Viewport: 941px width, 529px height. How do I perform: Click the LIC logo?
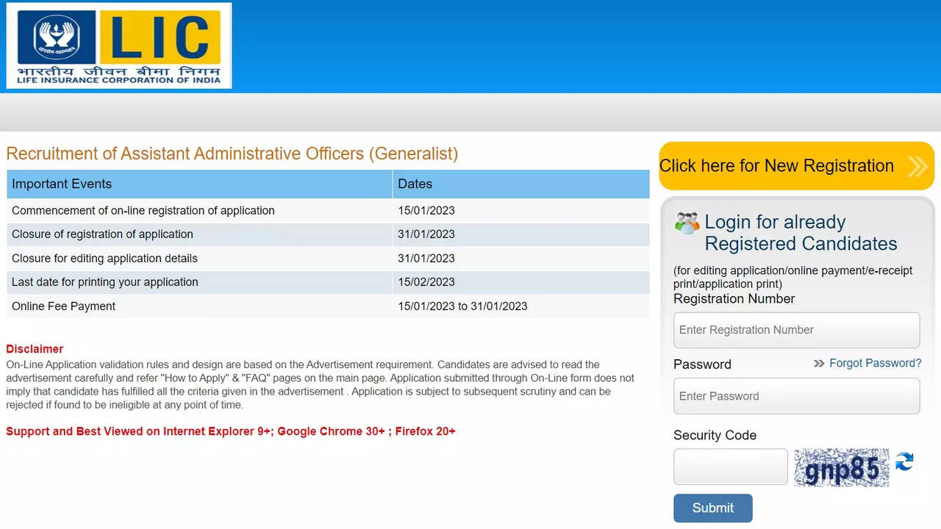coord(118,44)
